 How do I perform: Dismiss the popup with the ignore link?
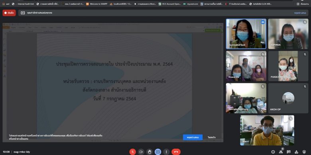coord(212,137)
